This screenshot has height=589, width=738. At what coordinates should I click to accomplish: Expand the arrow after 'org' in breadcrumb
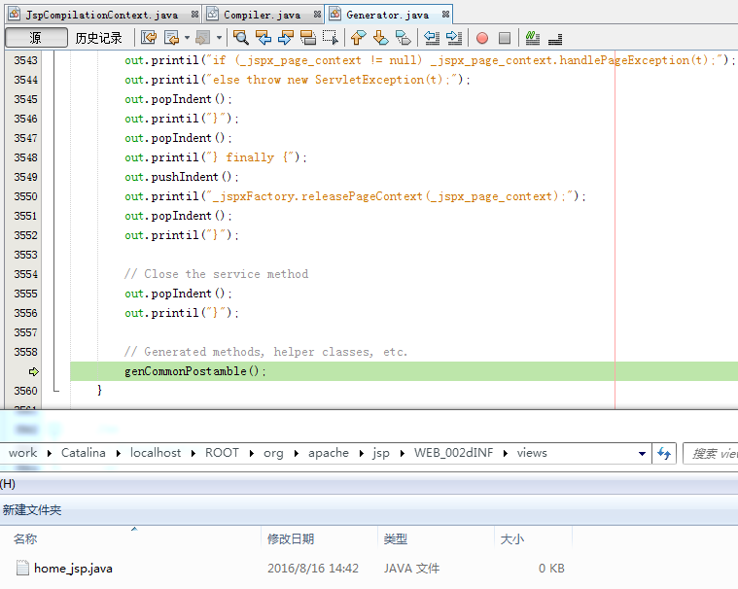(x=296, y=453)
